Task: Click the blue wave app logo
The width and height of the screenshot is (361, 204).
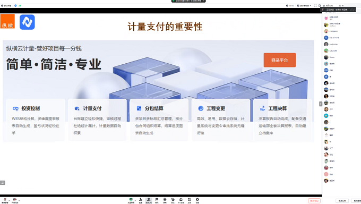Action: (x=27, y=22)
